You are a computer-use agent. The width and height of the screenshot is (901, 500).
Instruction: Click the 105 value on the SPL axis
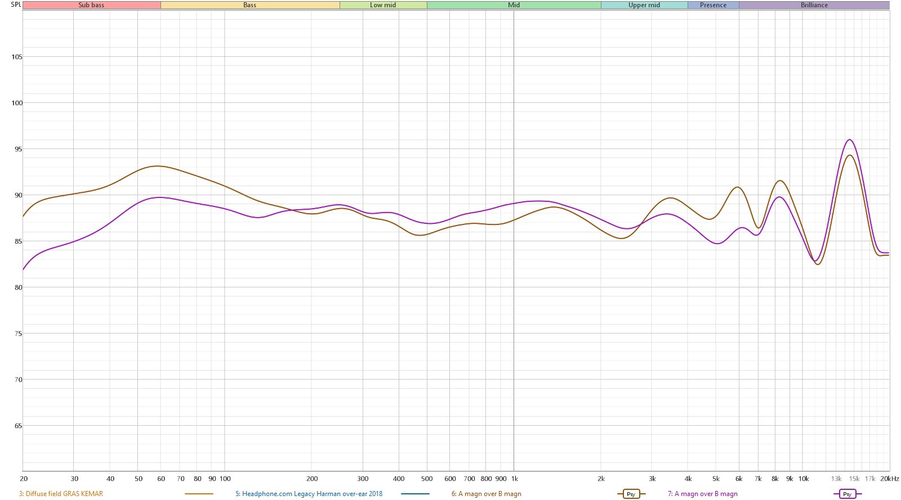17,57
